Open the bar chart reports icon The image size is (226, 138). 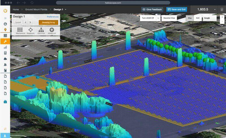[x=5, y=47]
